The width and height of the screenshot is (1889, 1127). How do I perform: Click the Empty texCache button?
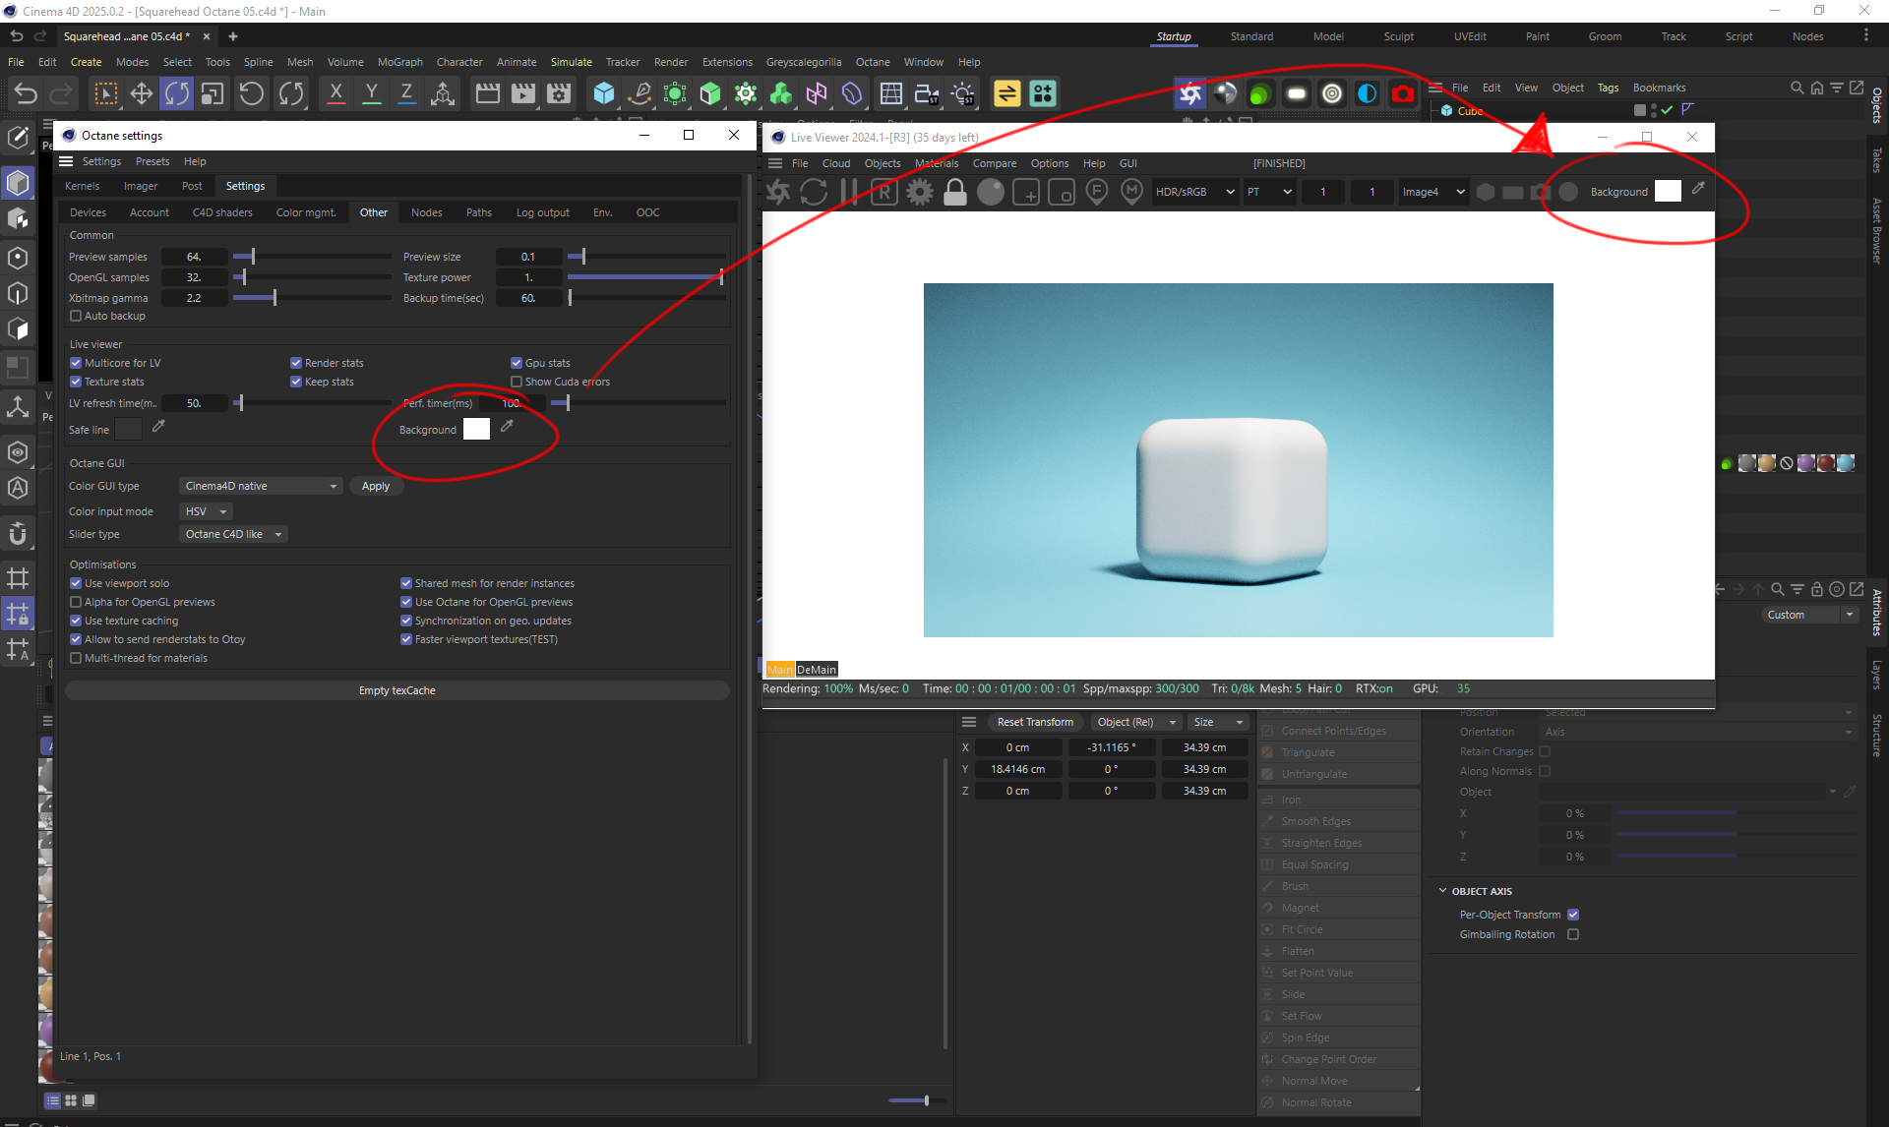pos(396,690)
